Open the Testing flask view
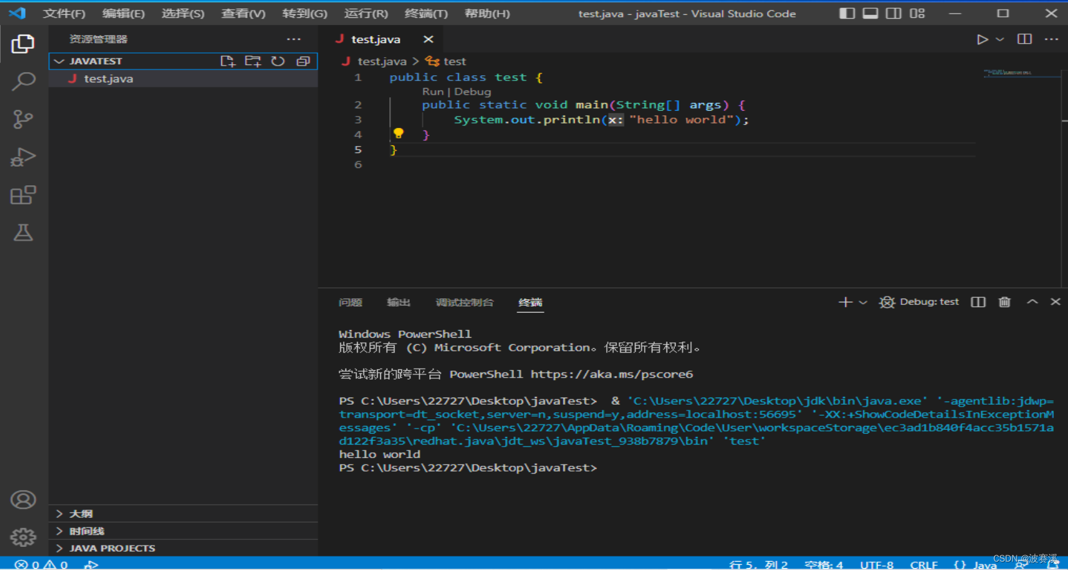 point(23,232)
